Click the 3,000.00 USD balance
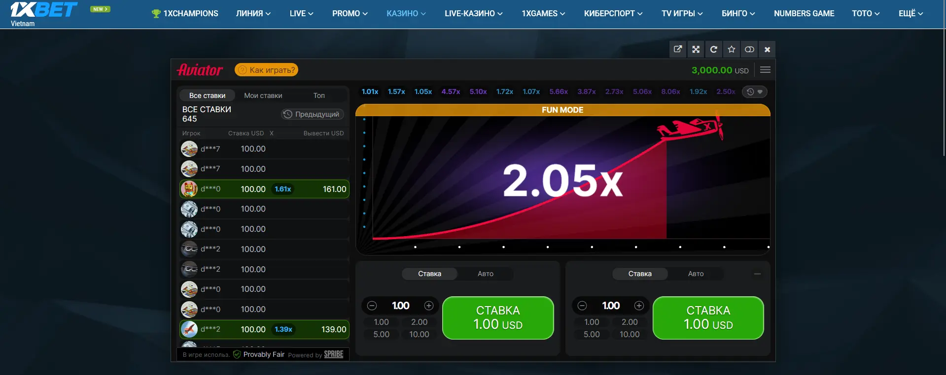 [x=720, y=70]
